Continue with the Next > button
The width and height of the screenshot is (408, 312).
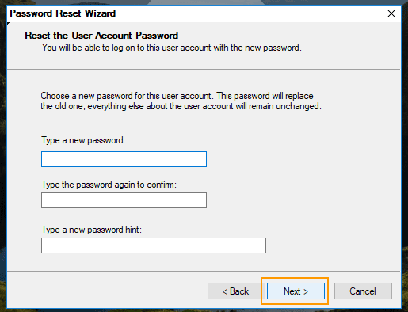click(296, 291)
